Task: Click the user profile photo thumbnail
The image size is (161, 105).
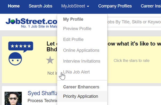Action: (13, 98)
